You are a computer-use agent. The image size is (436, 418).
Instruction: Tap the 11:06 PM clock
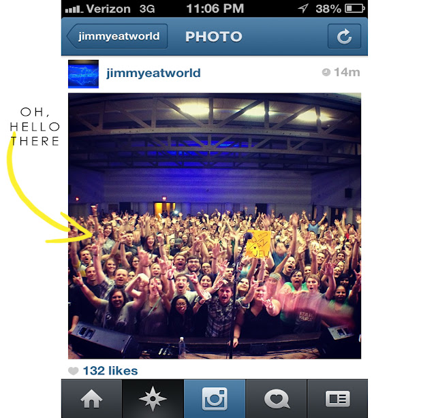pyautogui.click(x=215, y=8)
